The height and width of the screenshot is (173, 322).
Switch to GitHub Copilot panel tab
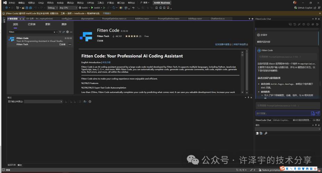pos(281,120)
